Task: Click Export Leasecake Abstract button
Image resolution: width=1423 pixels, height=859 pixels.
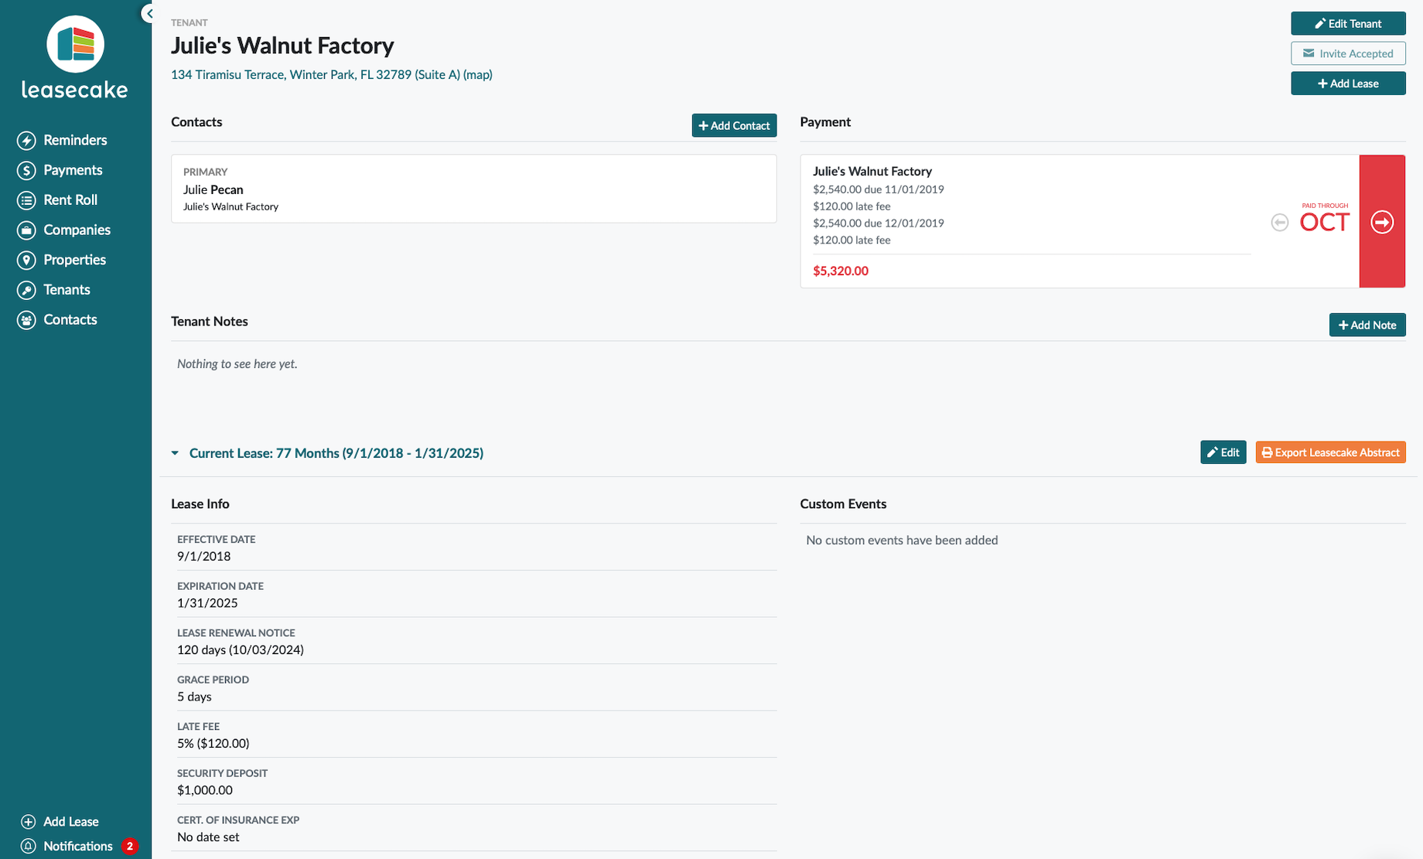Action: pyautogui.click(x=1330, y=452)
